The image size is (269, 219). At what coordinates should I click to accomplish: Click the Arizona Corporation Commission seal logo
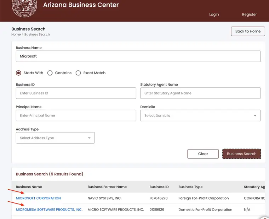tap(24, 8)
